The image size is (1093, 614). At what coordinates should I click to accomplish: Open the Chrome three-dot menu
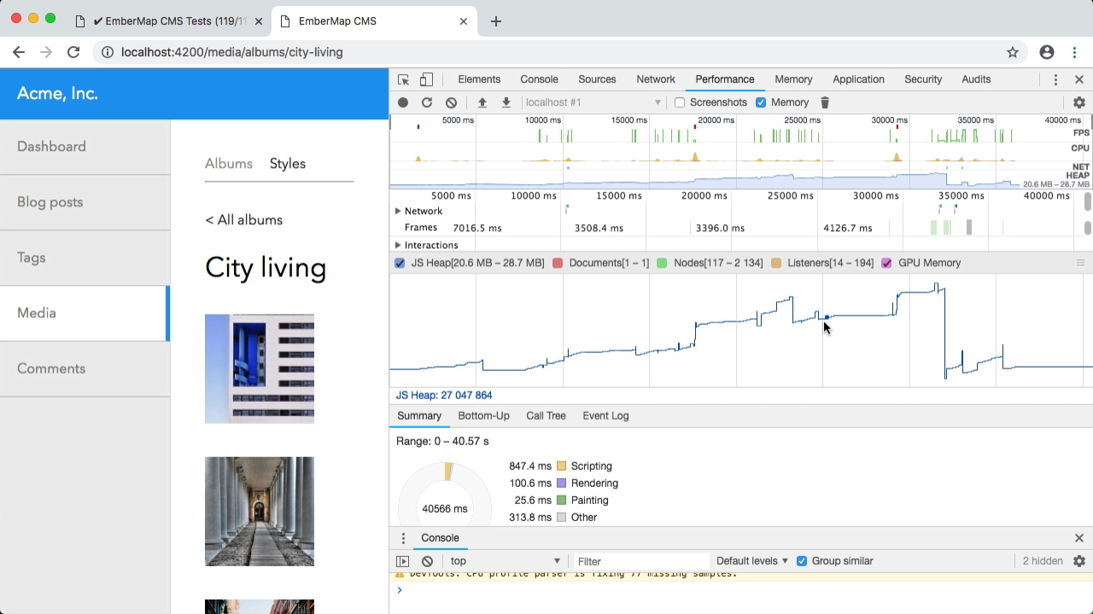pos(1074,52)
